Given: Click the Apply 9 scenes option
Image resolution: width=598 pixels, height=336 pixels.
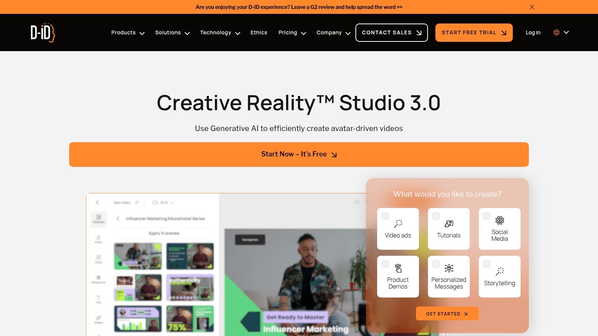Looking at the screenshot, I should [163, 233].
